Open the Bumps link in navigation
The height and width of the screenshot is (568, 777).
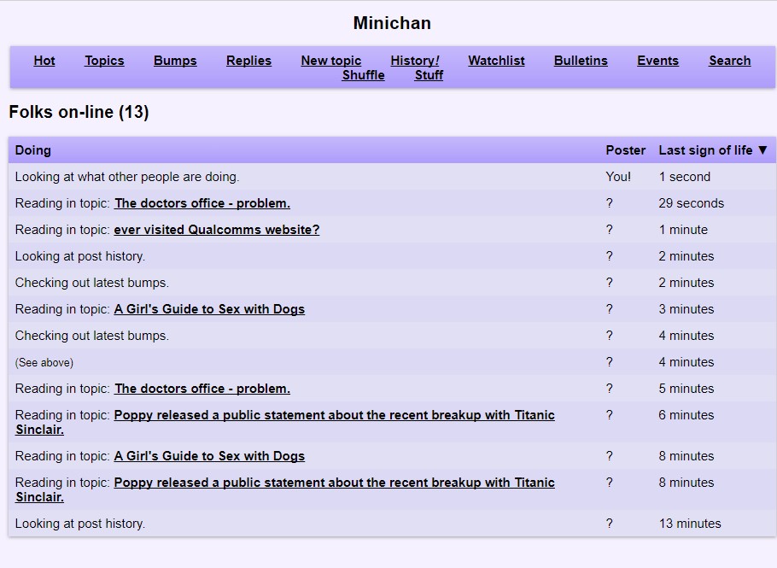point(175,61)
